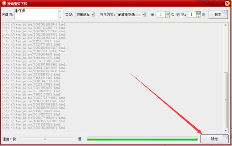Click the keyword box scroll-down arrow

coord(60,18)
